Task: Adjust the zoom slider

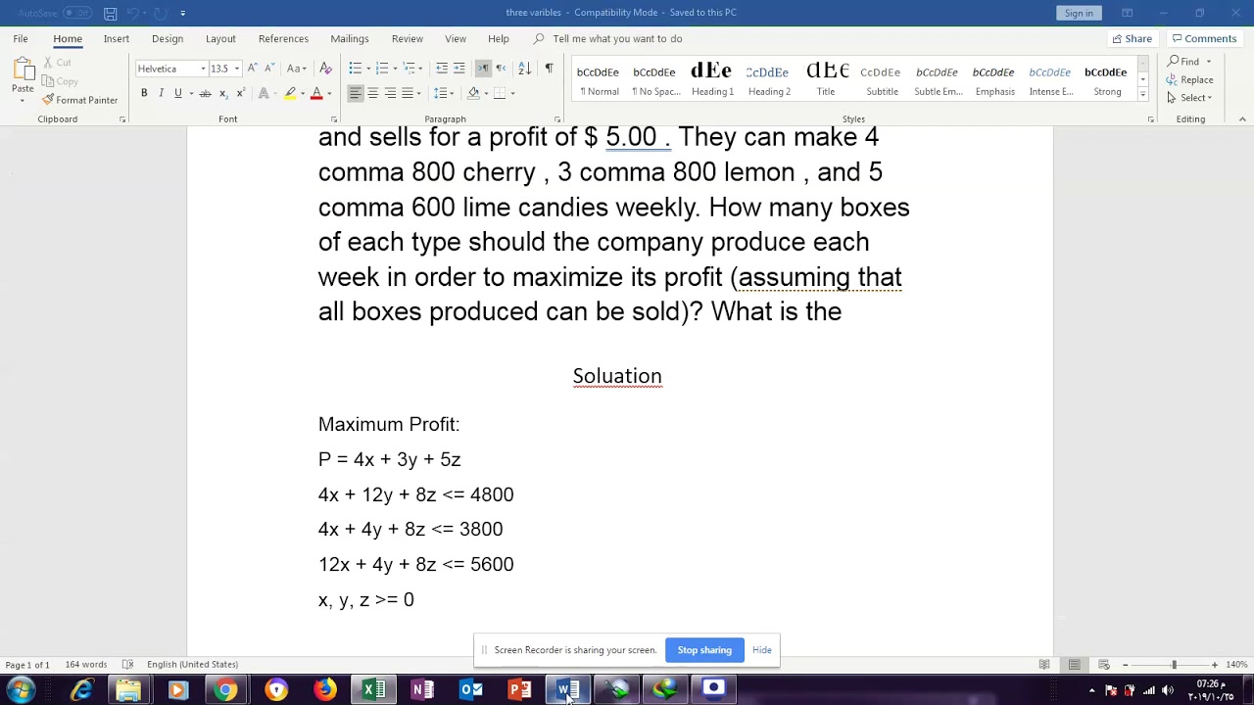Action: coord(1174,665)
